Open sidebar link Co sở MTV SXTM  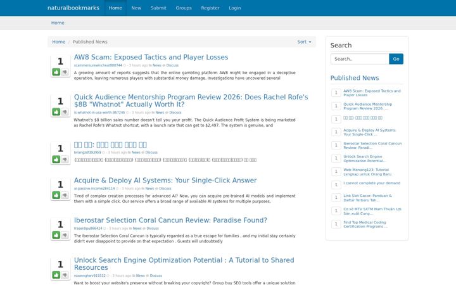point(372,211)
